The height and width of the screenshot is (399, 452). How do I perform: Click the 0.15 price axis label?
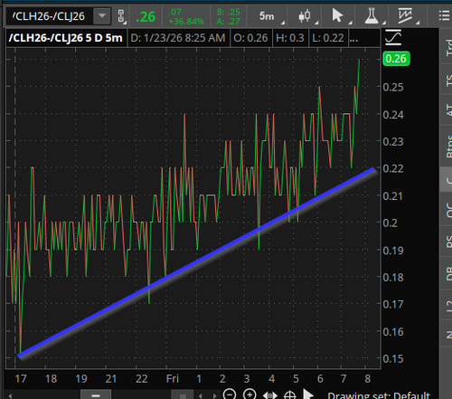393,359
